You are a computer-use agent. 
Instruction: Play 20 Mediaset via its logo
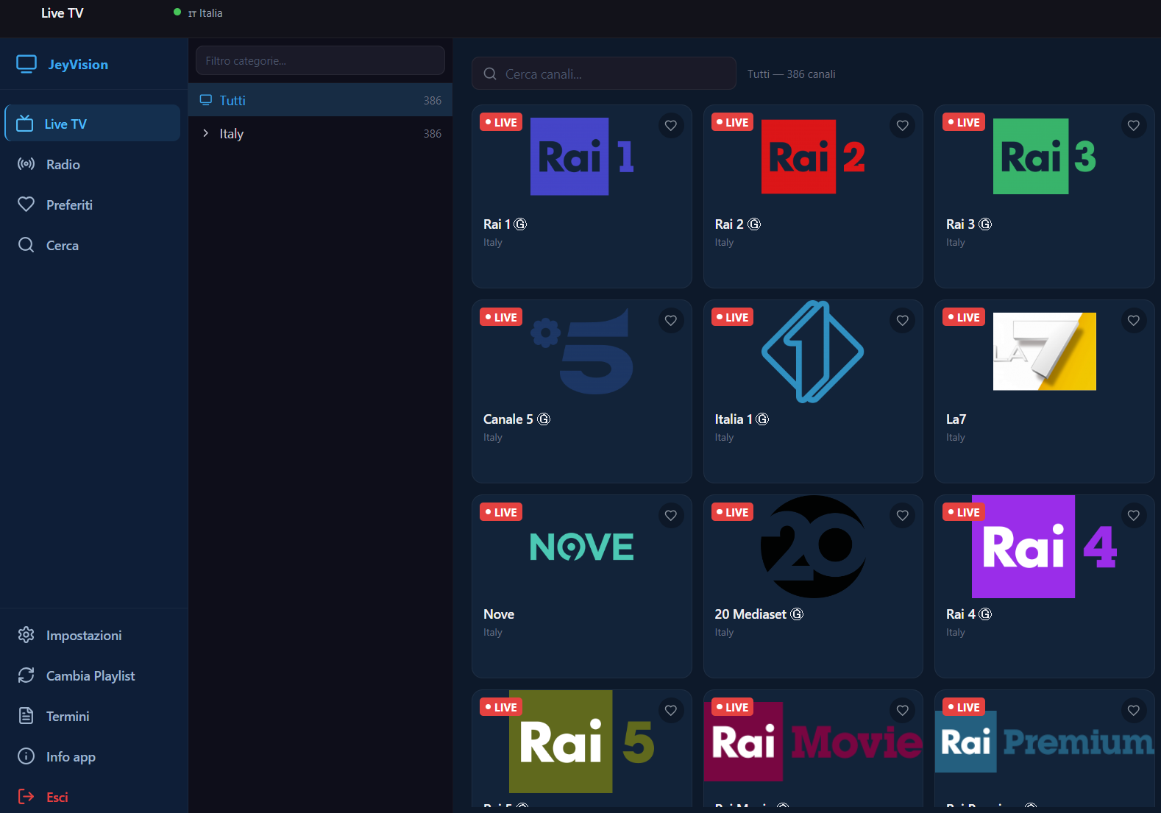point(813,547)
